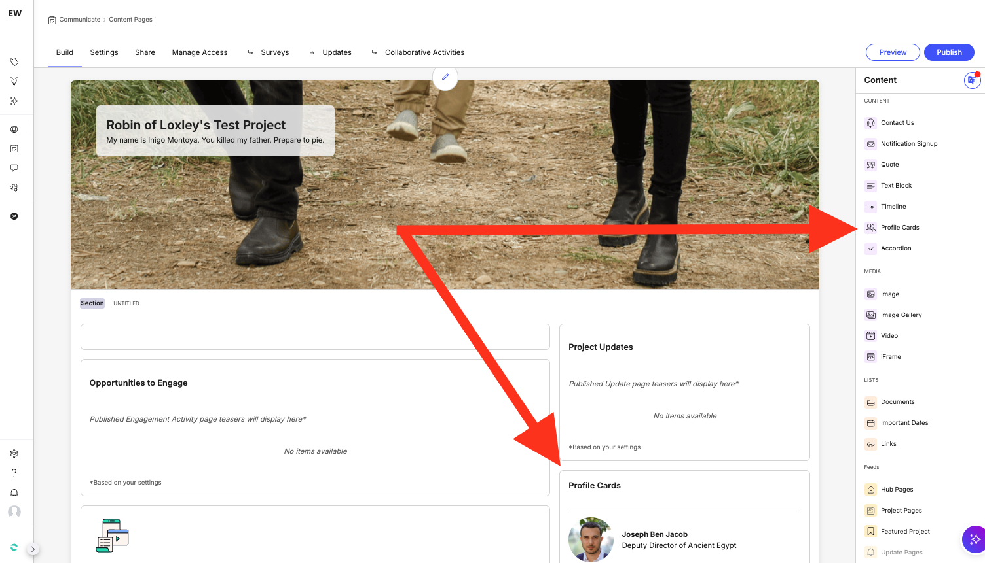Click the notification bell in left sidebar
Viewport: 985px width, 563px height.
[x=14, y=493]
